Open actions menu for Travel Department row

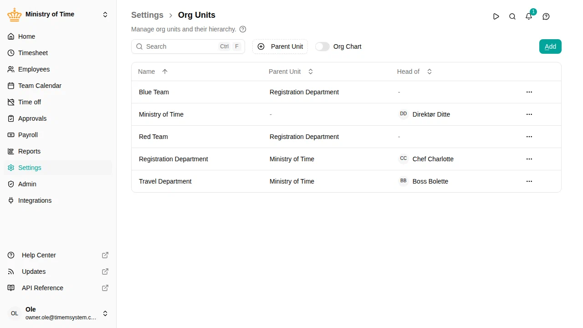[x=529, y=181]
